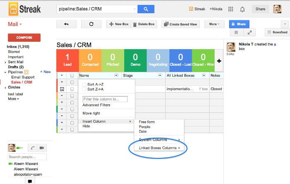Open the small dropdown at toolbar far right

[285, 24]
